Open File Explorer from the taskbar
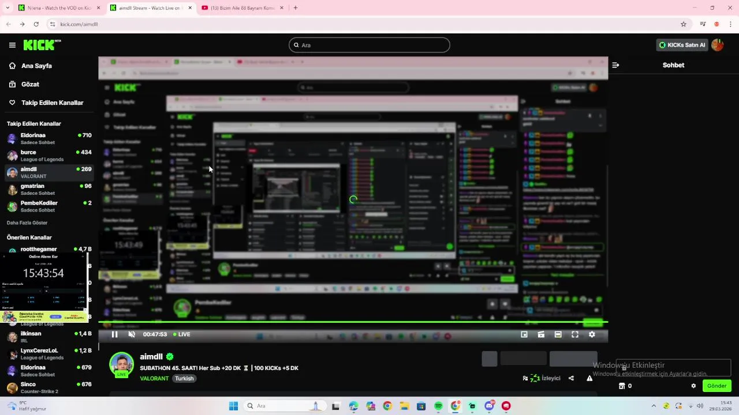Screen dimensions: 739x415 [x=404, y=406]
